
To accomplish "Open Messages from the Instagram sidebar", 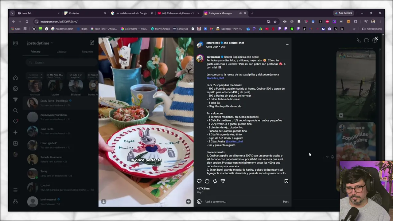I will click(15, 99).
